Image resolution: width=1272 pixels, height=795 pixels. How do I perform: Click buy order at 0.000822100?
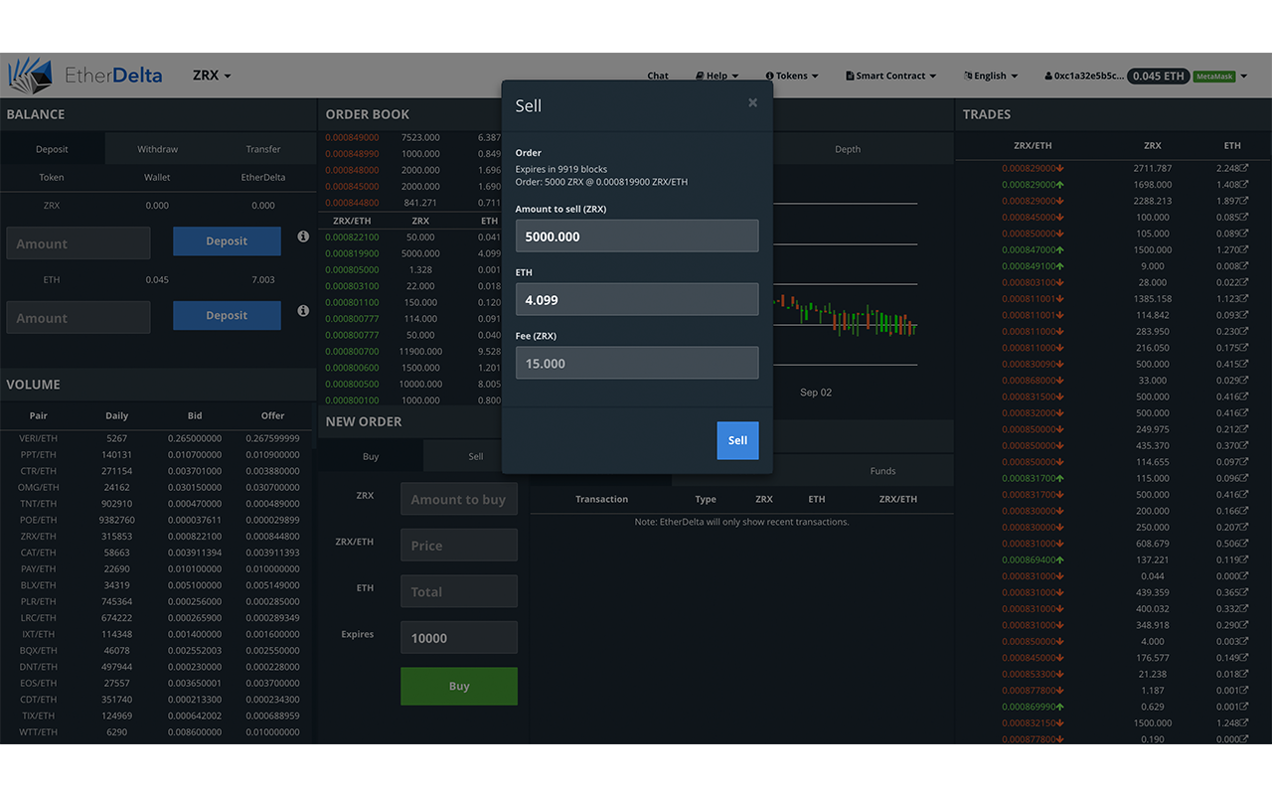tap(352, 238)
